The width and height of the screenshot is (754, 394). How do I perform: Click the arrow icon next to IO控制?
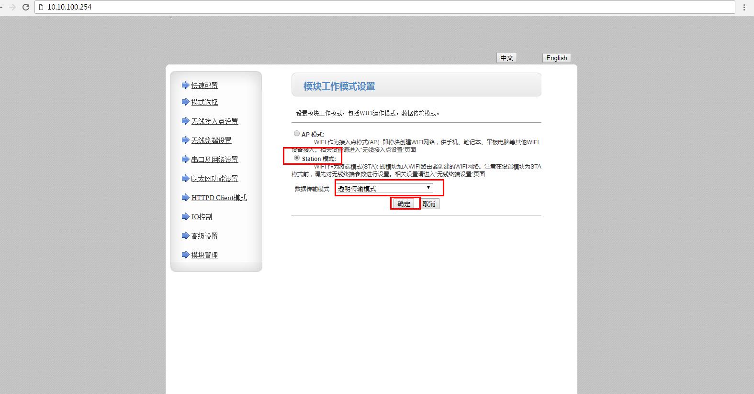pos(185,216)
